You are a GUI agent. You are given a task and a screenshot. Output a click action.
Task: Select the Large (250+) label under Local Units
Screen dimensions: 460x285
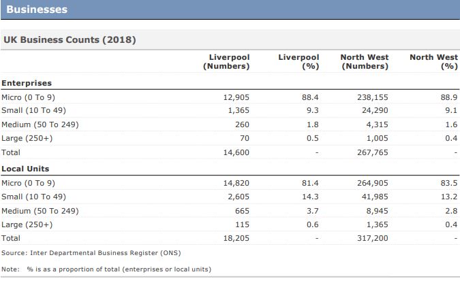(x=27, y=224)
